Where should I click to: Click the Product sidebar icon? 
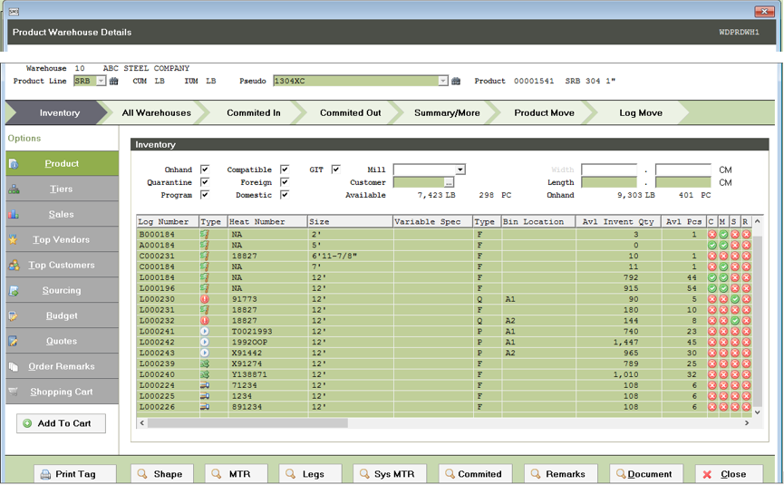14,164
